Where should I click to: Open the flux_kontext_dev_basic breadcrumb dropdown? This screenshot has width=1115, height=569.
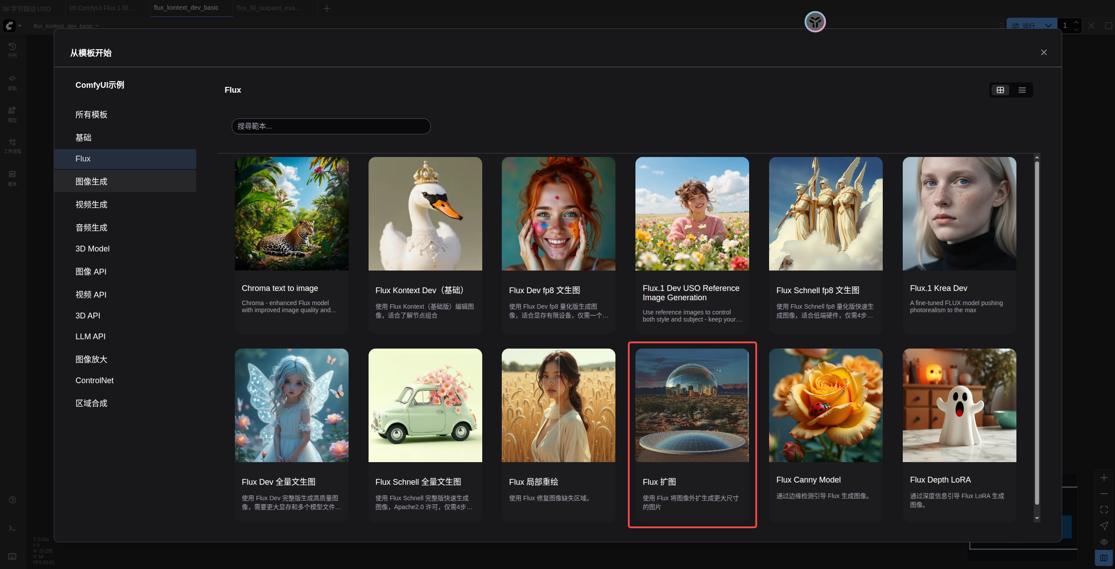point(66,26)
